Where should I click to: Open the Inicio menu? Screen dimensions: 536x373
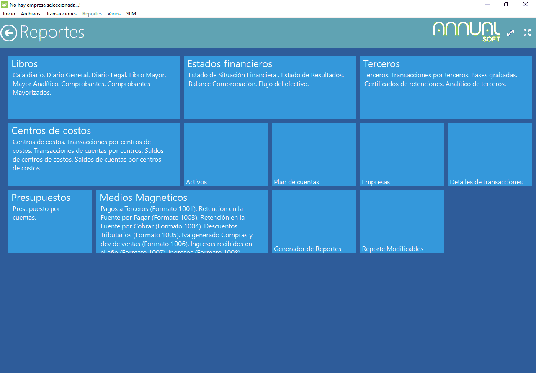(9, 14)
